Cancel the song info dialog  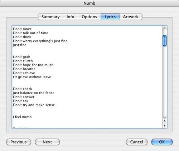137,142
